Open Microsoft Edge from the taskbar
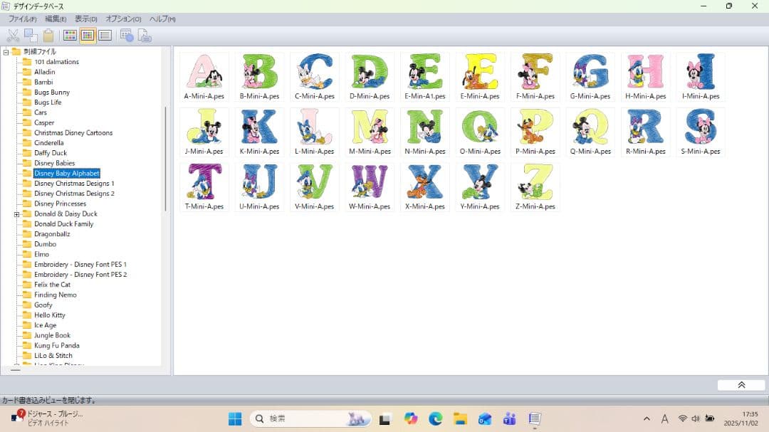769x432 pixels. [x=435, y=418]
